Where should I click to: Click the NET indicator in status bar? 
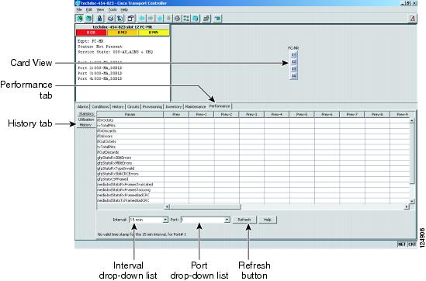402,244
